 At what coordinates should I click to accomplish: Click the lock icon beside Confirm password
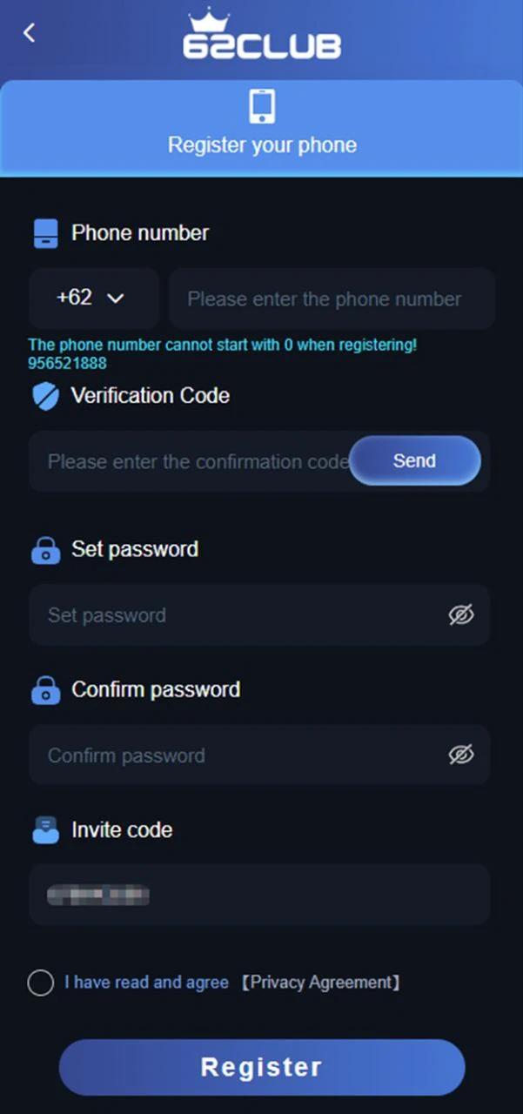point(45,690)
